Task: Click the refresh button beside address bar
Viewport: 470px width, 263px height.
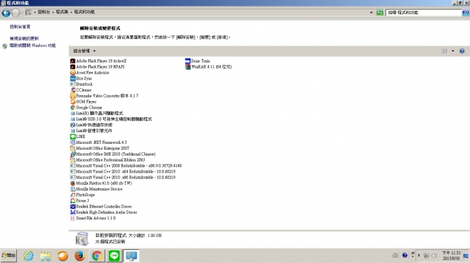Action: coord(380,12)
